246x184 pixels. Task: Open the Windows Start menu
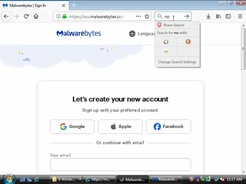[9, 179]
